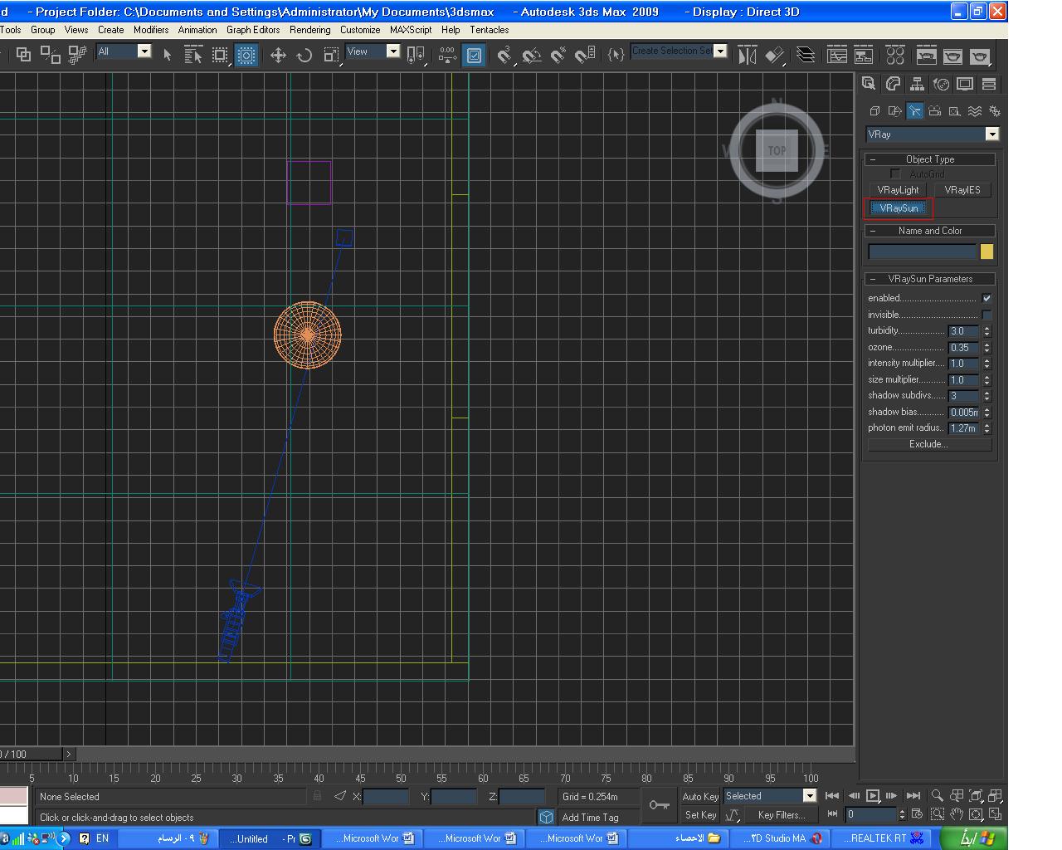Click the Mirror tool icon
1062x850 pixels.
748,56
